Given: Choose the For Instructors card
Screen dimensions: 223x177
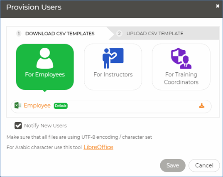Looking at the screenshot, I should pyautogui.click(x=113, y=67).
